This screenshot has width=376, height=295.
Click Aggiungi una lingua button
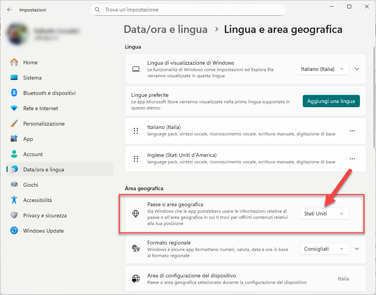point(331,101)
